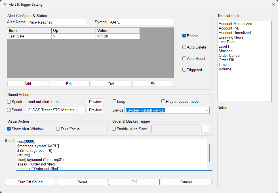
Task: Uncheck Show Alert Window
Action: [x=9, y=129]
